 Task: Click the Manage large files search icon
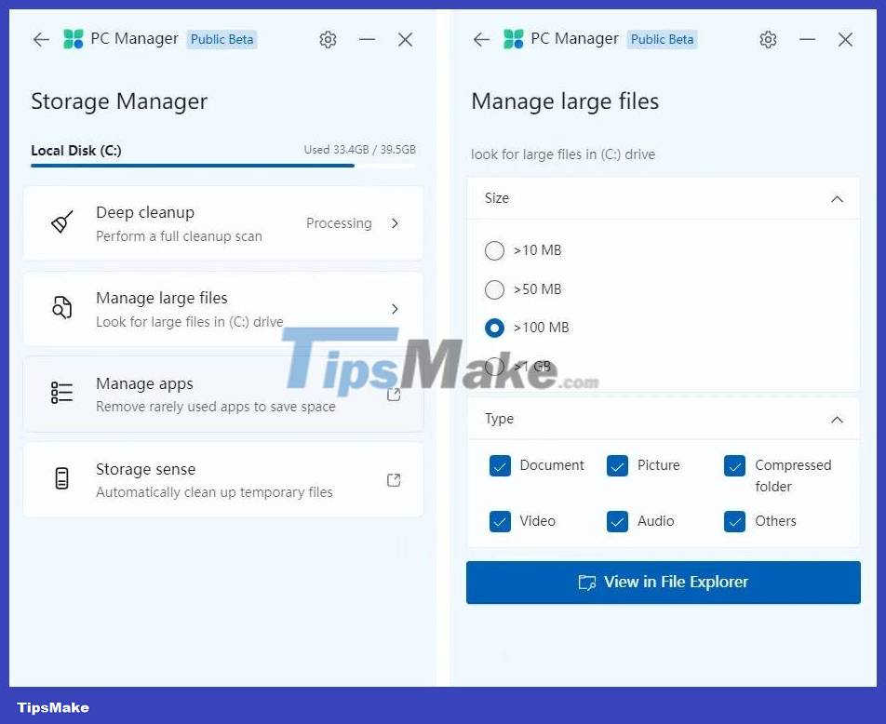(60, 309)
